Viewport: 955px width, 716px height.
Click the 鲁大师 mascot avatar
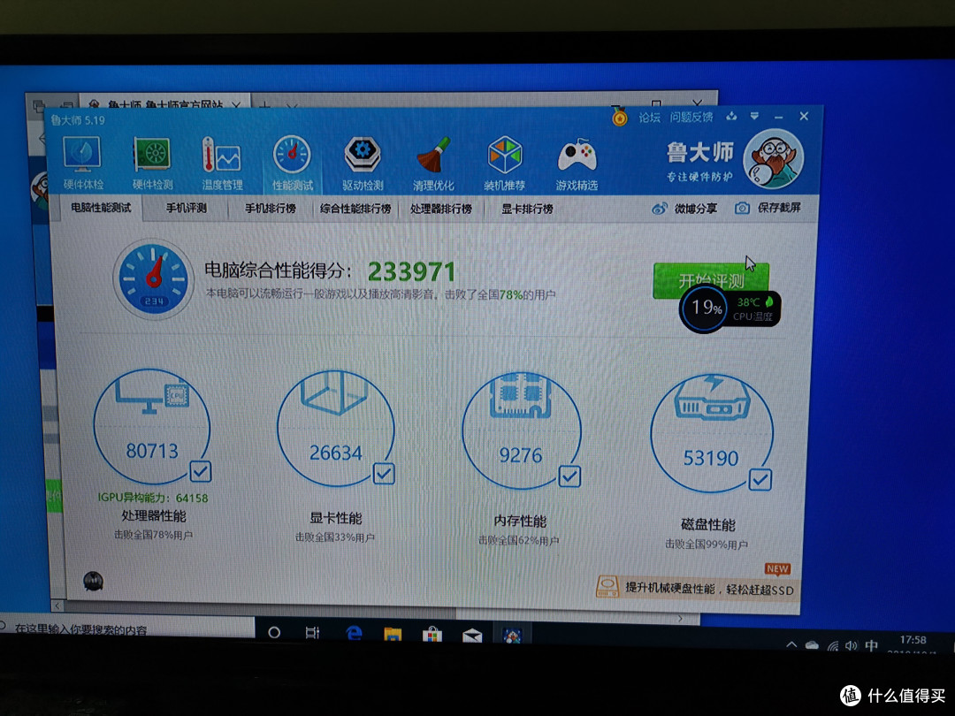click(x=774, y=159)
